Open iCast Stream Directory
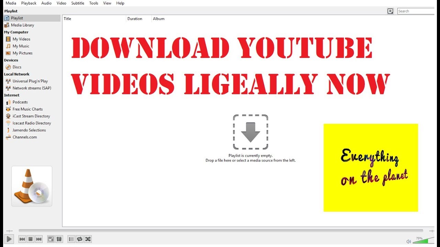The height and width of the screenshot is (247, 440). pos(32,116)
